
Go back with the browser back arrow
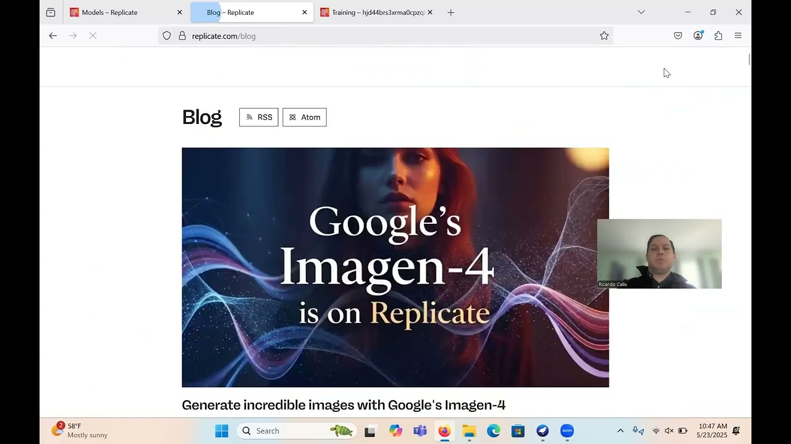[53, 36]
